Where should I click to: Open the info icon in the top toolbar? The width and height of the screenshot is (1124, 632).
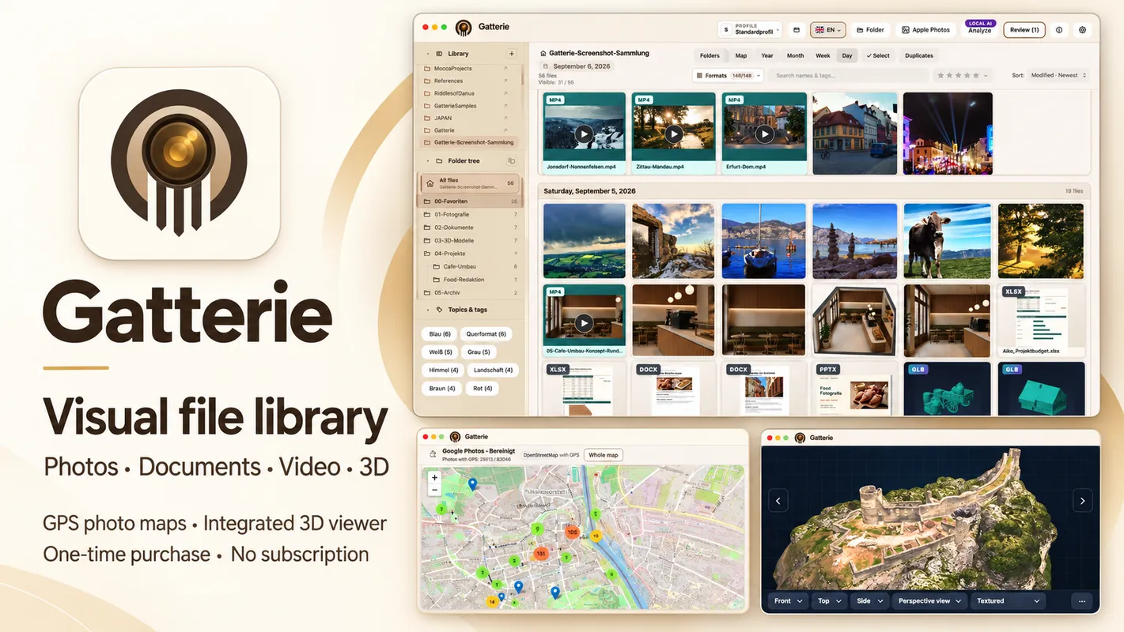tap(1059, 30)
